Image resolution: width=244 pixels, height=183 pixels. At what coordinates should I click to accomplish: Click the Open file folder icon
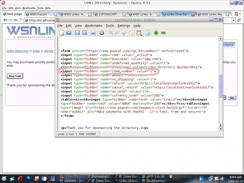point(69,33)
